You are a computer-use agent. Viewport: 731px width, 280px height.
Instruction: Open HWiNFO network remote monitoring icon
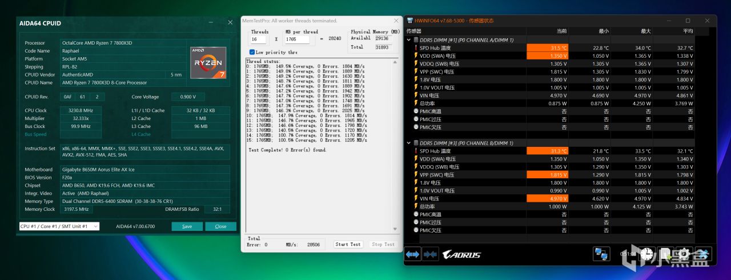(x=600, y=254)
